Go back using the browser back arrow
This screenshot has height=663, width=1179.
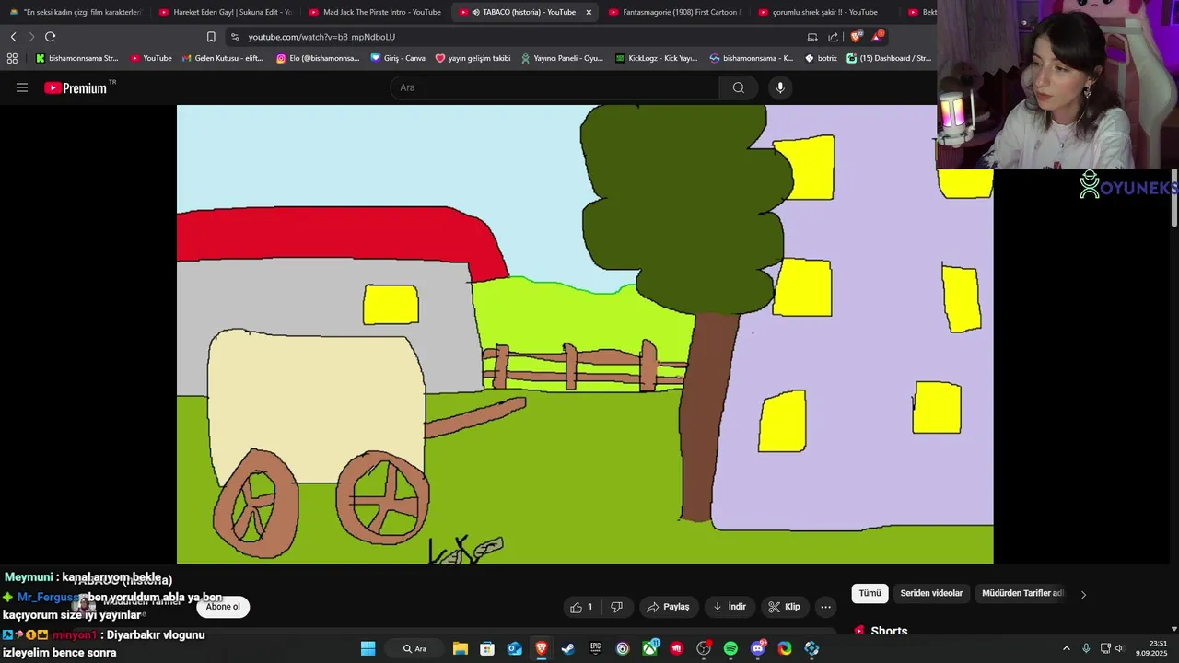click(x=13, y=37)
